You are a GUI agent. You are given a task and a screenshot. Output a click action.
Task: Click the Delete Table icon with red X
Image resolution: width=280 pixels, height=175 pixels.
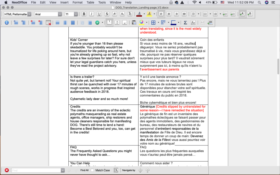click(48, 22)
